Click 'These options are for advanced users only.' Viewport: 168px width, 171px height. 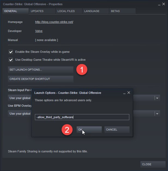(63, 100)
